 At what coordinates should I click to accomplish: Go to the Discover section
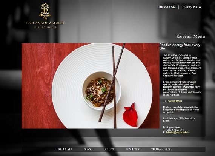click(133, 149)
